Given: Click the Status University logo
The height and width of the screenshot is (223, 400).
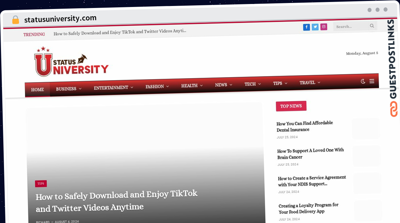Looking at the screenshot, I should pyautogui.click(x=71, y=62).
